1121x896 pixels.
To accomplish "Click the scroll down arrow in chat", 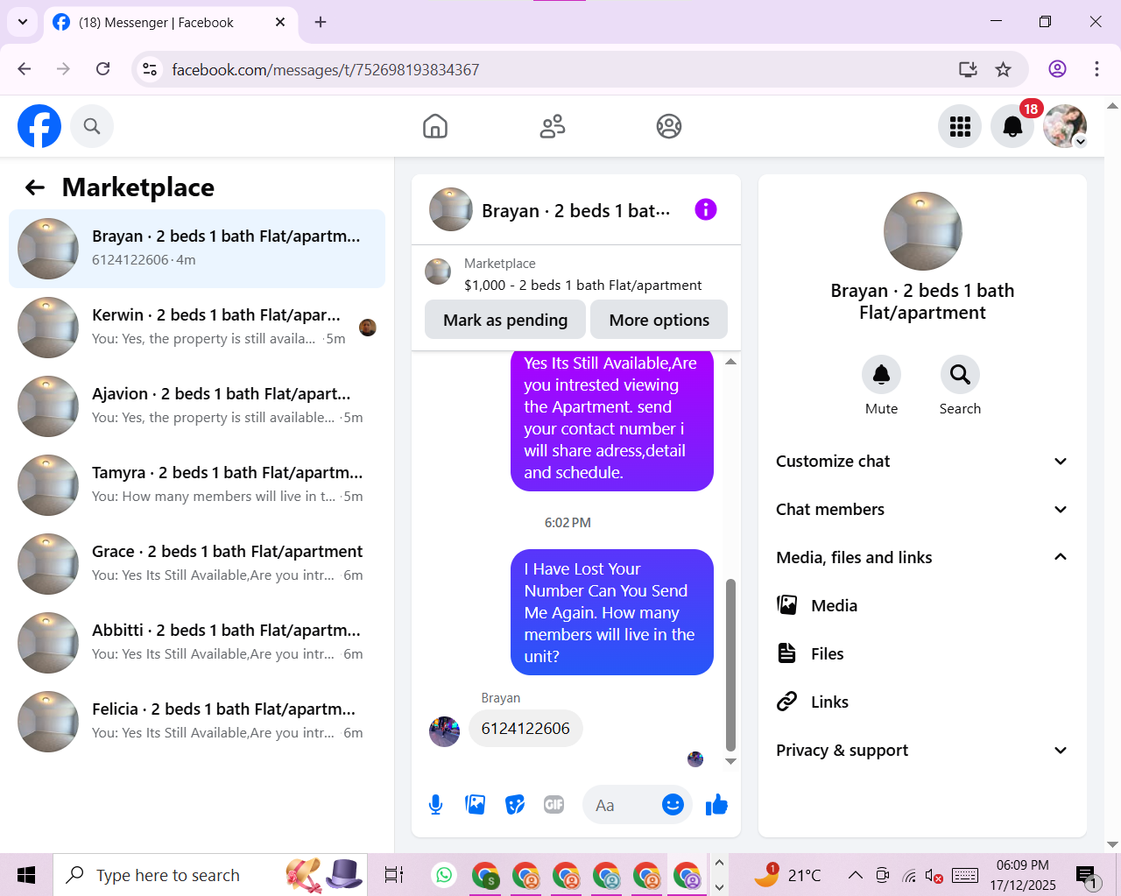I will tap(730, 761).
